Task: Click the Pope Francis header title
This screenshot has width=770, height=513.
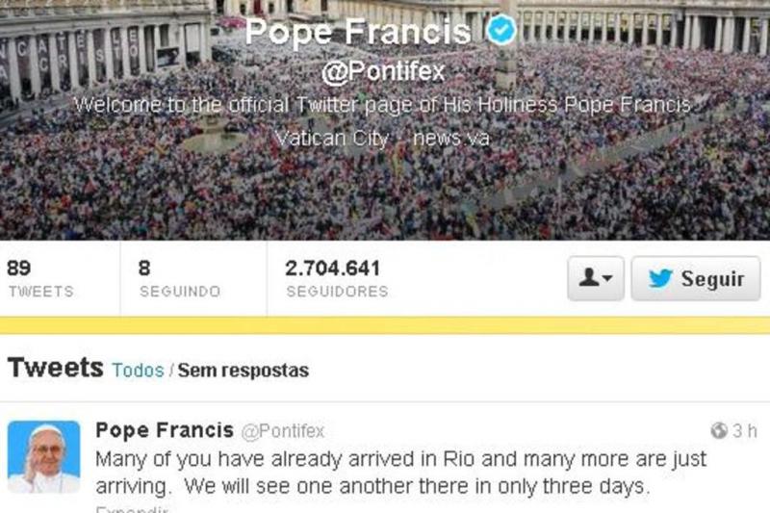Action: (x=358, y=31)
